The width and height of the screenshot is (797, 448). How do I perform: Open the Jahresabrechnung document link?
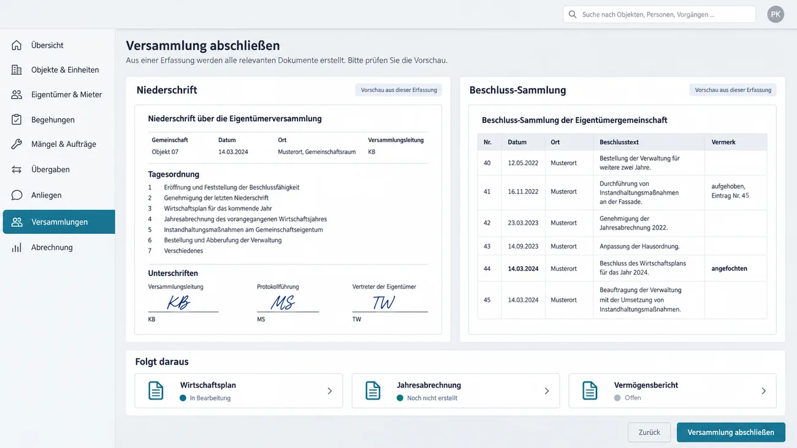coord(456,390)
